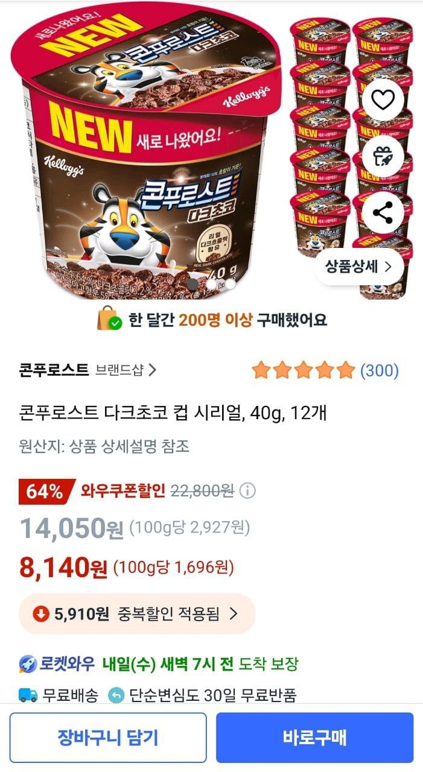Viewport: 423px width, 772px height.
Task: Tap the shopping bag purchase-count icon
Action: (x=110, y=318)
